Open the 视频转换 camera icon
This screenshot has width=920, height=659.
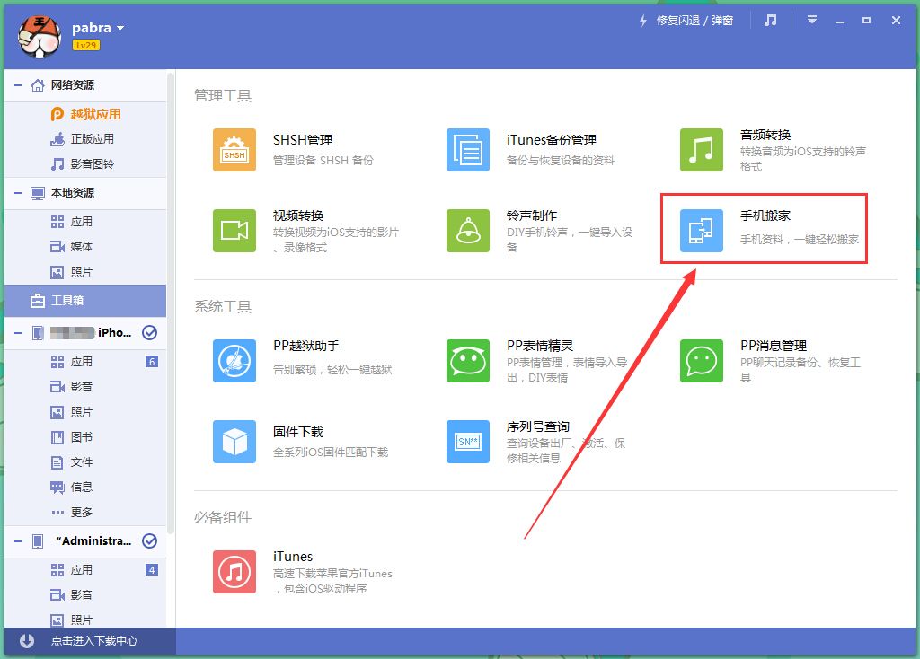coord(234,231)
